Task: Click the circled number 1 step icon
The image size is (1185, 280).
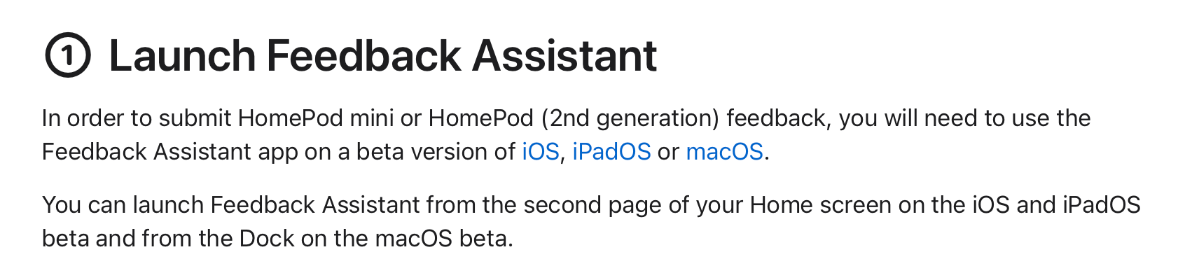Action: click(68, 56)
